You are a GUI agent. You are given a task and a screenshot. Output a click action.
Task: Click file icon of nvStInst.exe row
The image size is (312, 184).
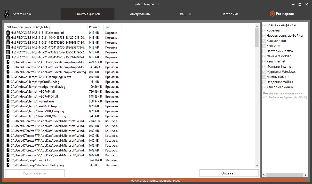tap(8, 101)
